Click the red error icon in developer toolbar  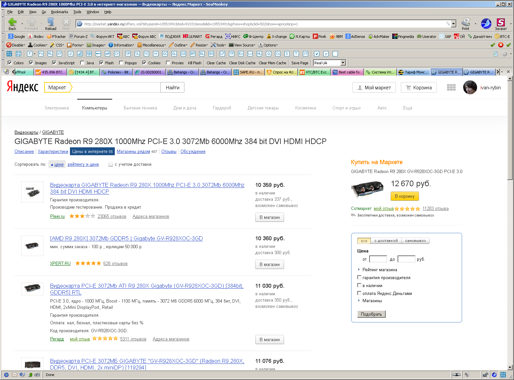pyautogui.click(x=501, y=45)
